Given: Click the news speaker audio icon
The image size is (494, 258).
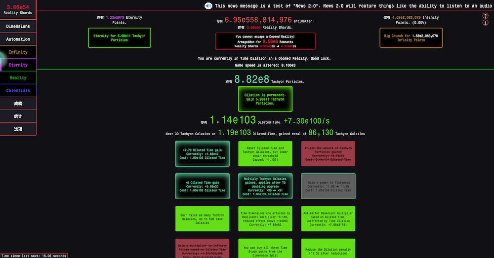Looking at the screenshot, I should pyautogui.click(x=208, y=6).
